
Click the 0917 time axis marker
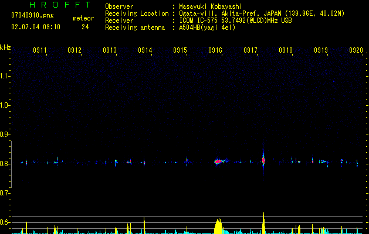point(250,50)
